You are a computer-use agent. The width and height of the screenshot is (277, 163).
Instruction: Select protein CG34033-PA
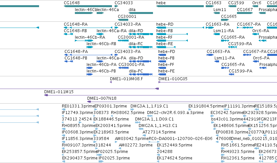pos(116,55)
